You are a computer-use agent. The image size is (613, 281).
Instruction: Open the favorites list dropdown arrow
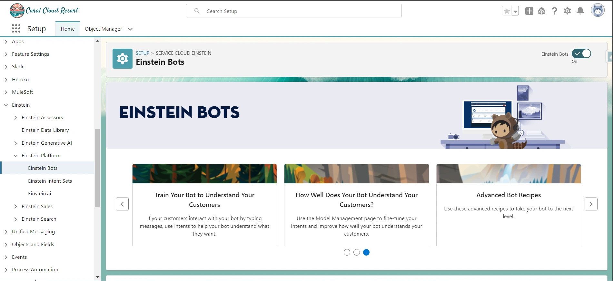coord(515,11)
